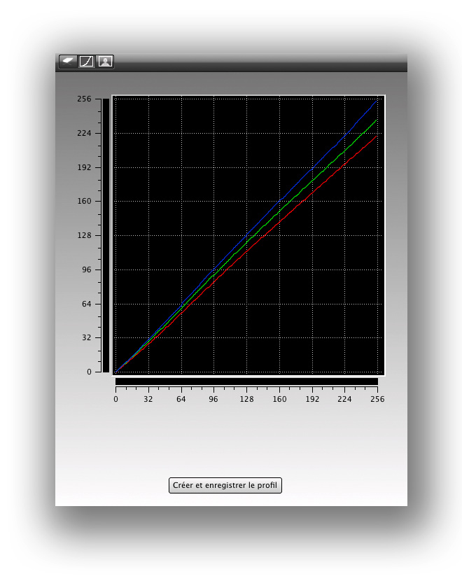Click the 96 label on vertical axis
This screenshot has height=588, width=462.
pos(87,269)
